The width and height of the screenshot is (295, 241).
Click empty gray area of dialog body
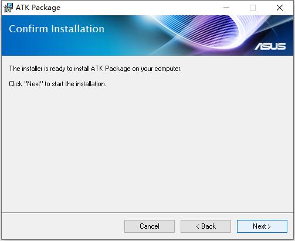tap(147, 148)
